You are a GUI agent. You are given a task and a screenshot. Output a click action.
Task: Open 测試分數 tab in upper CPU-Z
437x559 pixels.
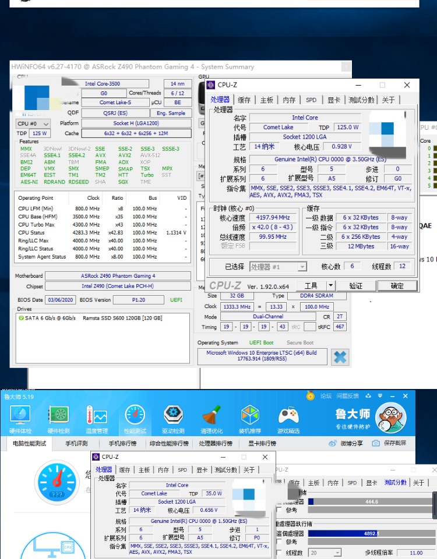point(361,100)
